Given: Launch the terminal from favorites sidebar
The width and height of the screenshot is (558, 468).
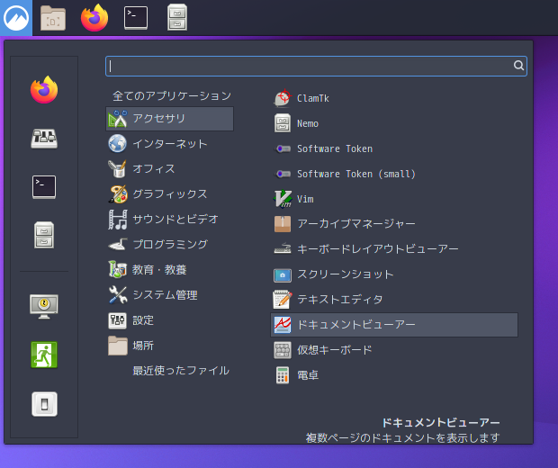Looking at the screenshot, I should coord(44,187).
